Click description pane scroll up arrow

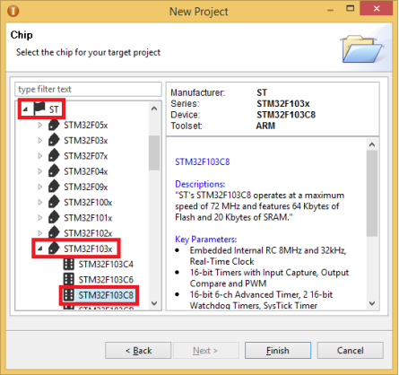tap(372, 144)
